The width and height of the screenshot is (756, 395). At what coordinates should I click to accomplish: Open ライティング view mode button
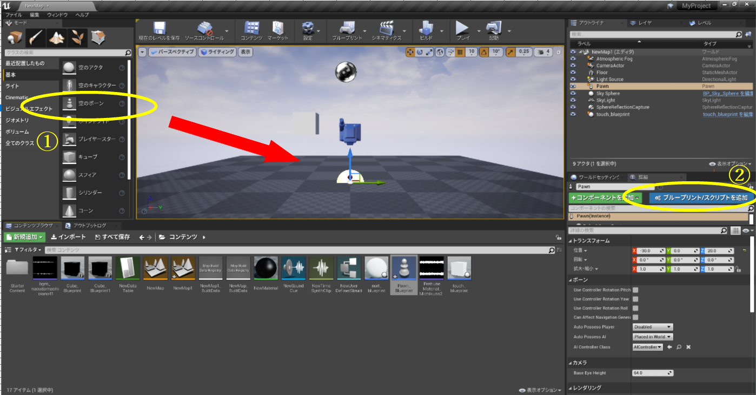(x=217, y=52)
